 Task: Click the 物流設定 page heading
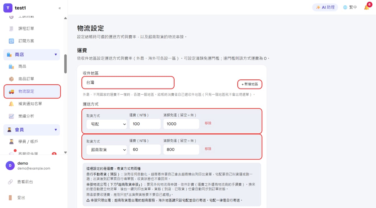tap(90, 28)
